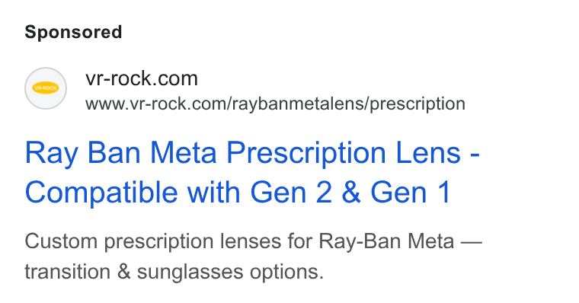Open the vr-rock.com site name
This screenshot has height=303, width=579.
[x=142, y=78]
